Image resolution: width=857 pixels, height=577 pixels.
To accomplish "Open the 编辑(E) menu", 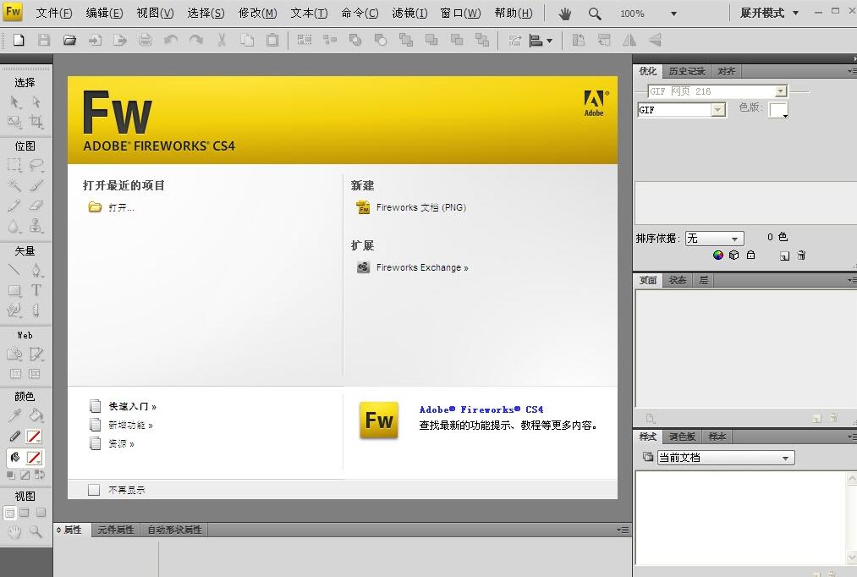I will coord(104,14).
